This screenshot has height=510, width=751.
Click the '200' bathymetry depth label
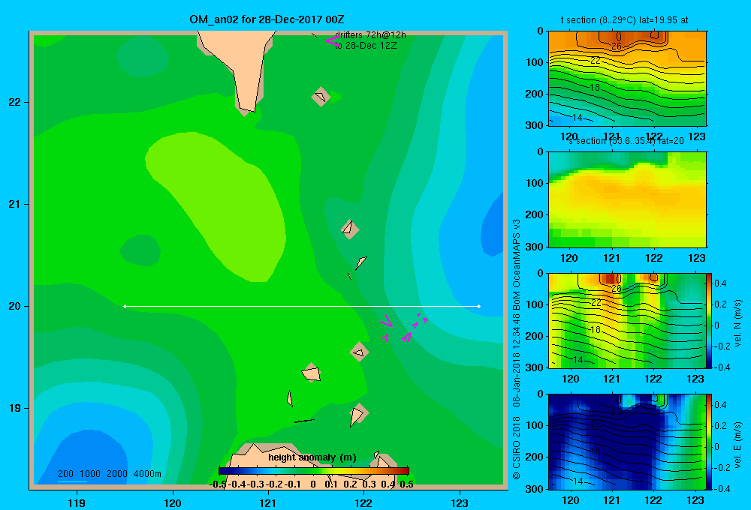(65, 474)
